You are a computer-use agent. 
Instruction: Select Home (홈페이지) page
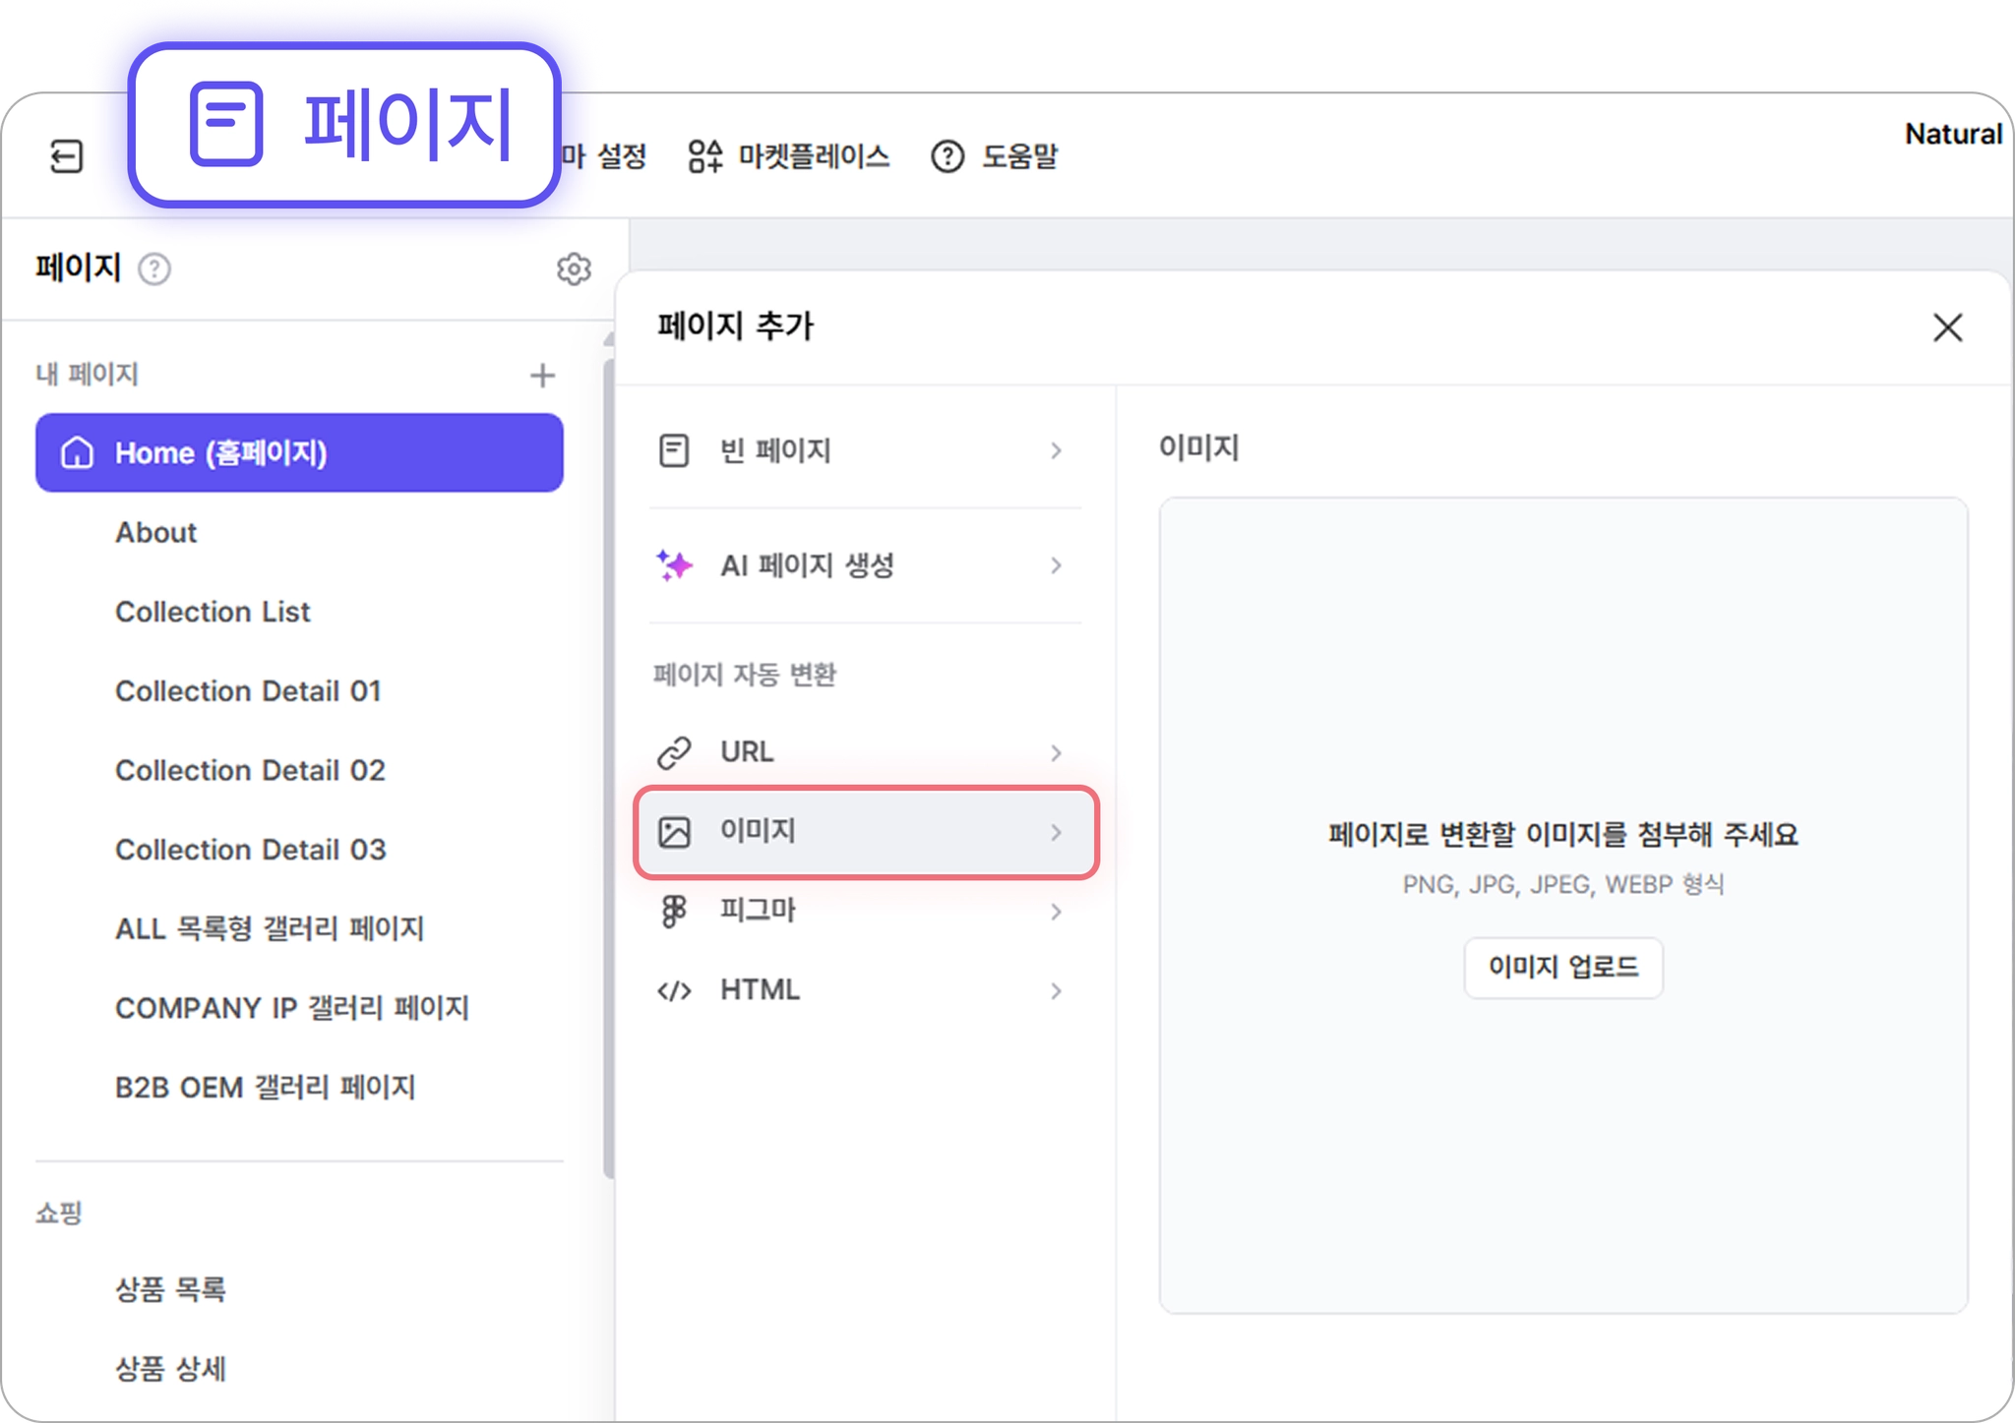pos(299,452)
